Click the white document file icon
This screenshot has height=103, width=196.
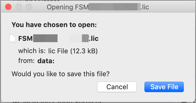click(12, 38)
